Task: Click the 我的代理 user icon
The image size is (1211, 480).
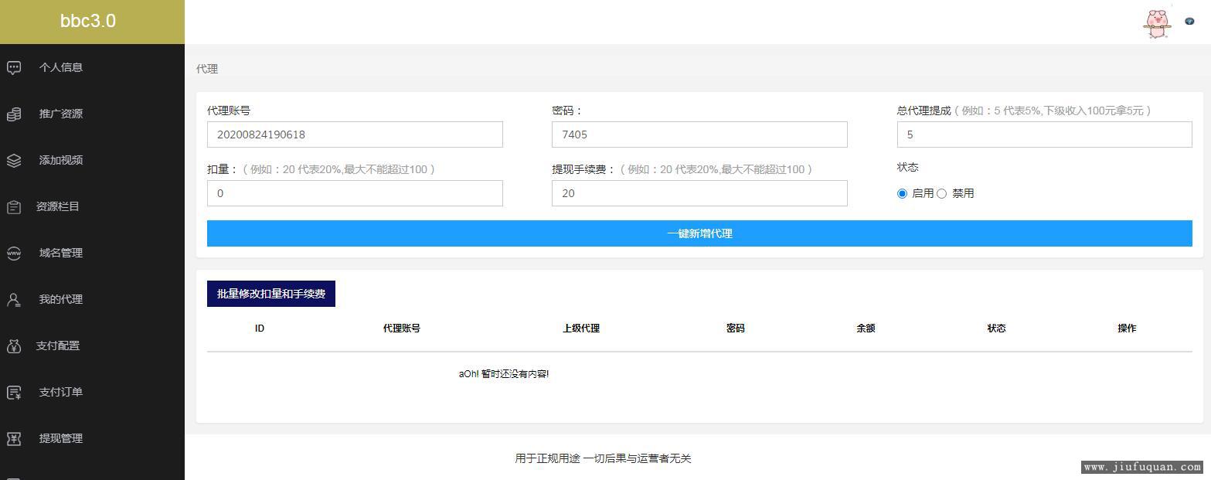Action: [14, 300]
